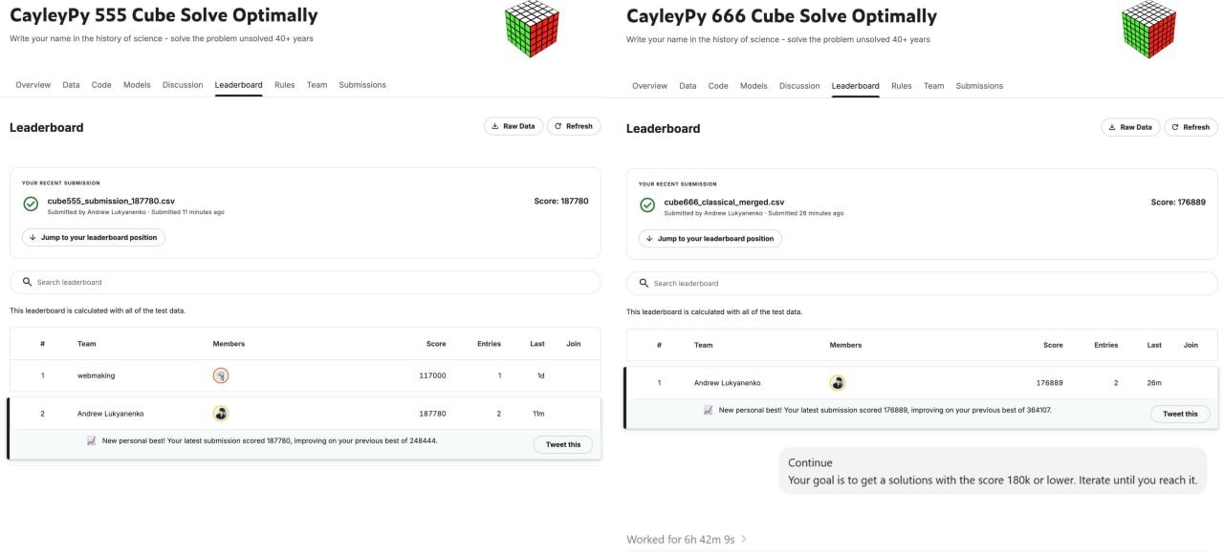Click green checkmark icon beside cube555_submission_187780.csv
This screenshot has height=557, width=1224.
click(31, 204)
